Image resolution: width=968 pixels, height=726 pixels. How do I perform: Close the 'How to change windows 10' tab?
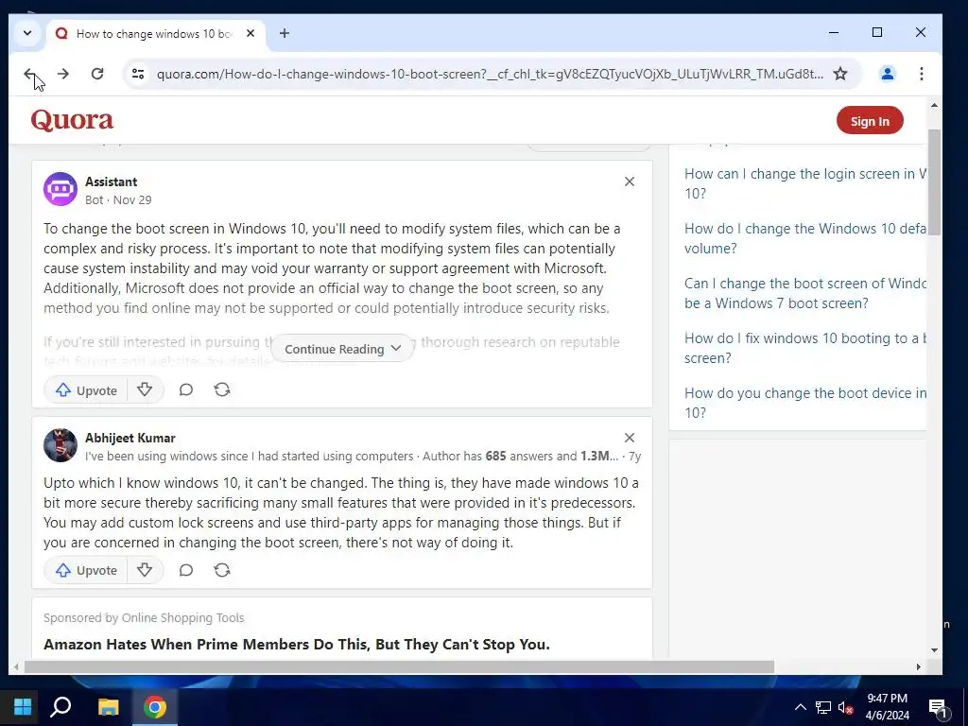(x=250, y=33)
